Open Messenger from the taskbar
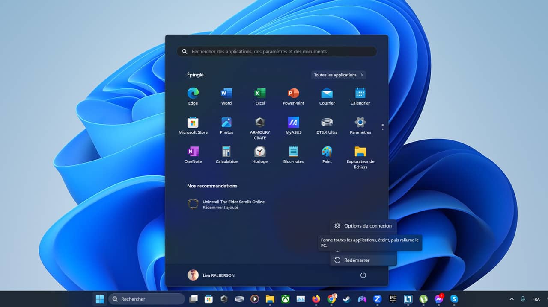This screenshot has width=548, height=307. click(439, 299)
